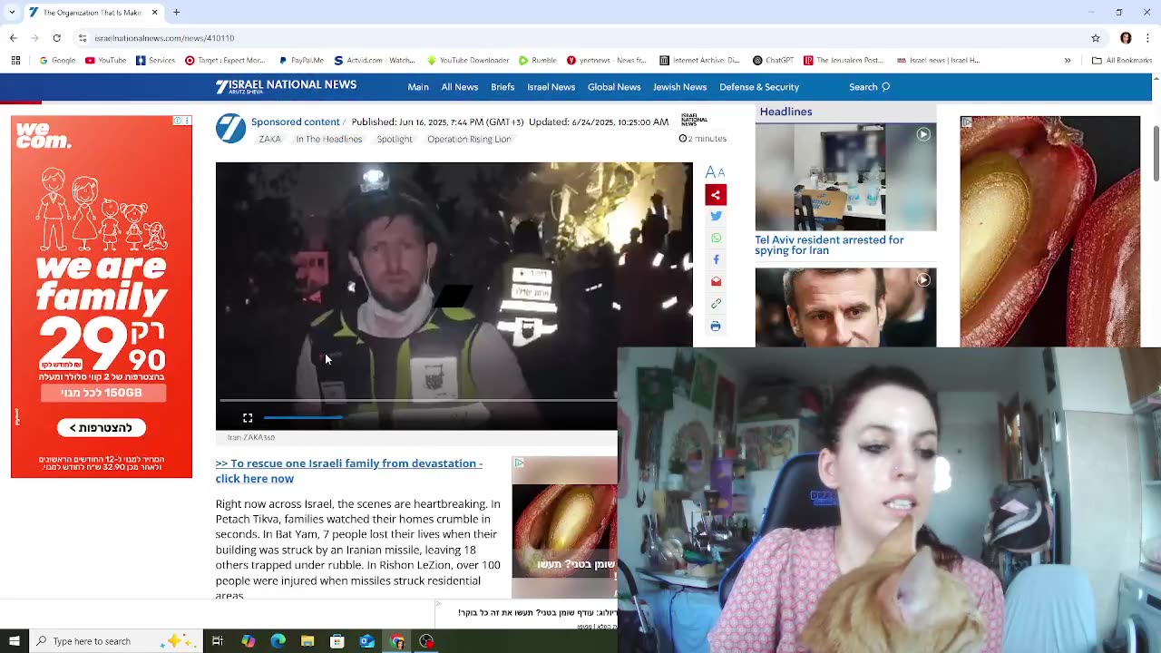Image resolution: width=1161 pixels, height=653 pixels.
Task: Open the Tel Aviv spying story thumbnail
Action: 845,177
